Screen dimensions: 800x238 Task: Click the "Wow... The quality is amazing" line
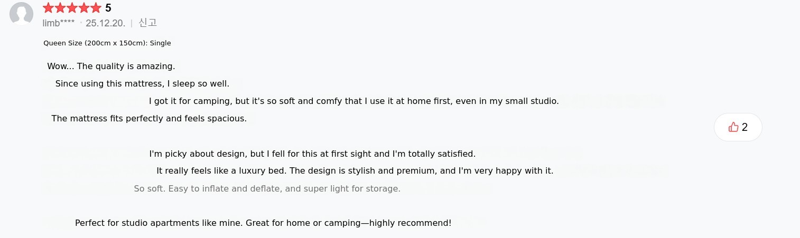(111, 66)
